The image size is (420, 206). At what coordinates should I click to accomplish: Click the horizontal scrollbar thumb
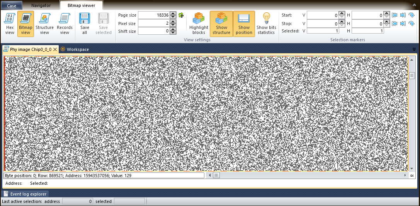tap(216, 175)
